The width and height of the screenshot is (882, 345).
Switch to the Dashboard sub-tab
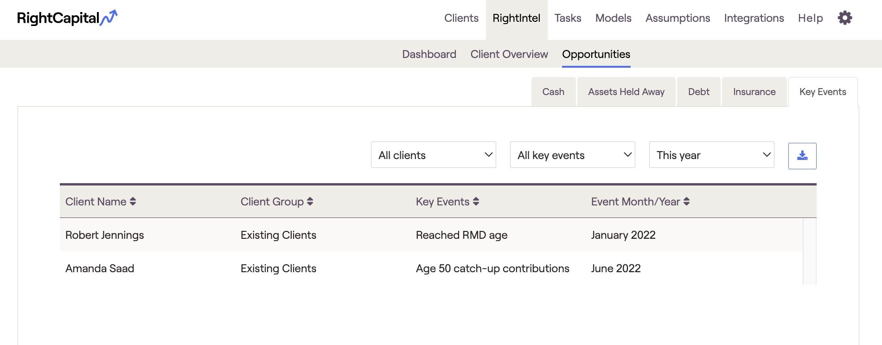429,54
